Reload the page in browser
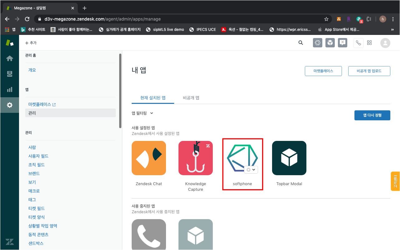Viewport: 400px width, 250px height. (x=27, y=19)
